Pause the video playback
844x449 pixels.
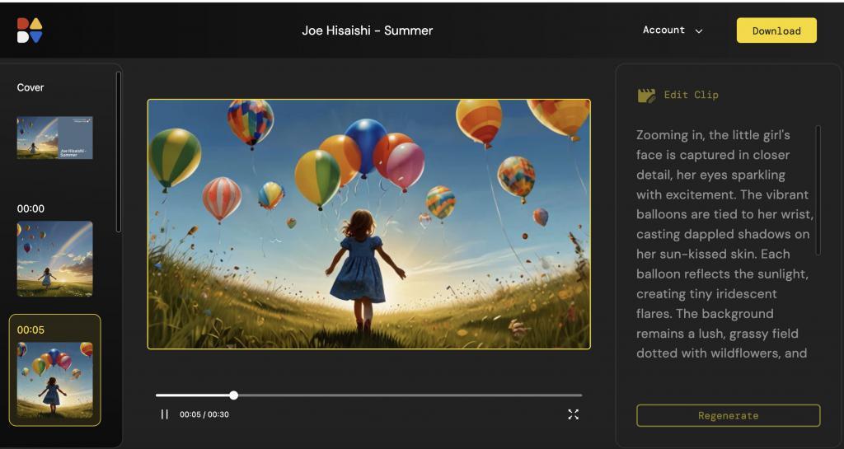pyautogui.click(x=165, y=414)
